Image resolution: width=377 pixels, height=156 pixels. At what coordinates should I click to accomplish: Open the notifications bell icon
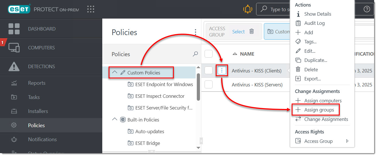248,9
